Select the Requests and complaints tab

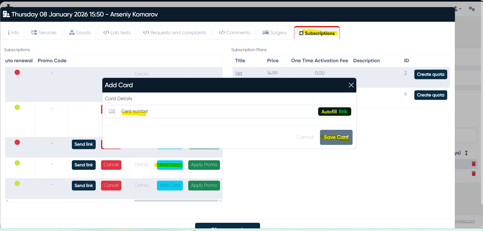coord(174,33)
